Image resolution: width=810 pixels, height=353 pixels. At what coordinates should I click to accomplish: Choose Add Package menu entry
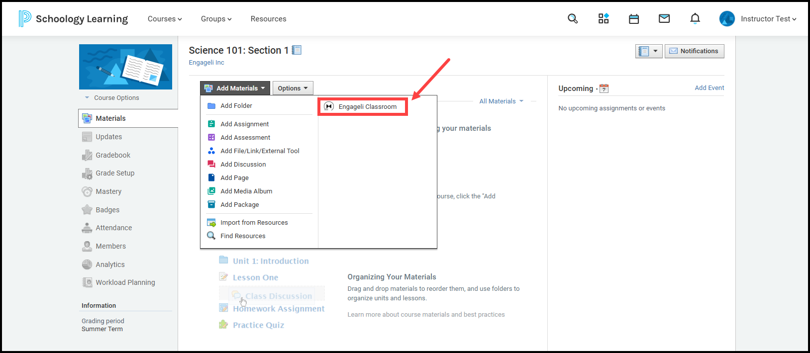[x=240, y=205]
